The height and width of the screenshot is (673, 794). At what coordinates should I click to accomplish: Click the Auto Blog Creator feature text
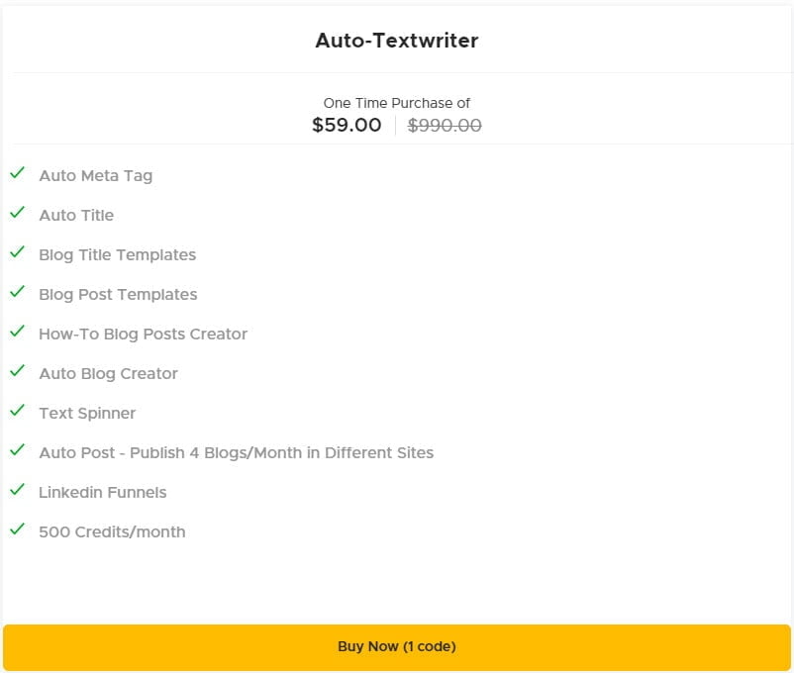pyautogui.click(x=108, y=373)
